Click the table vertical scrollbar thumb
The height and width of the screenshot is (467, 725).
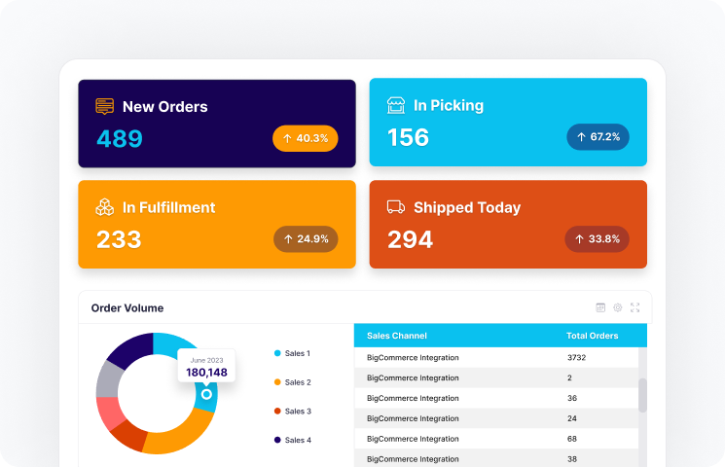tap(642, 395)
